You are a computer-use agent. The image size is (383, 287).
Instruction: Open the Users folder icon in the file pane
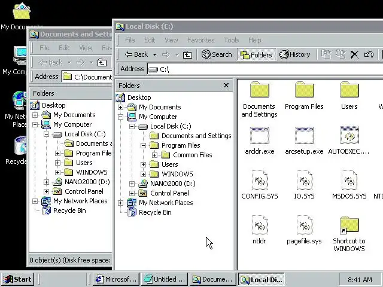coord(349,90)
